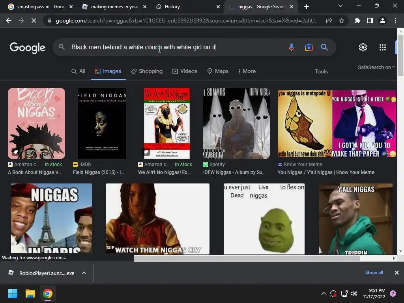Expand the More search categories menu
This screenshot has width=404, height=303.
(x=247, y=71)
